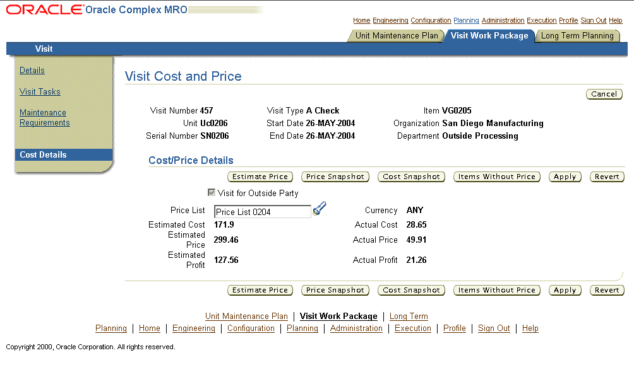Viewport: 634px width, 377px height.
Task: Toggle the Visit for Outside Party checkbox
Action: [x=211, y=192]
